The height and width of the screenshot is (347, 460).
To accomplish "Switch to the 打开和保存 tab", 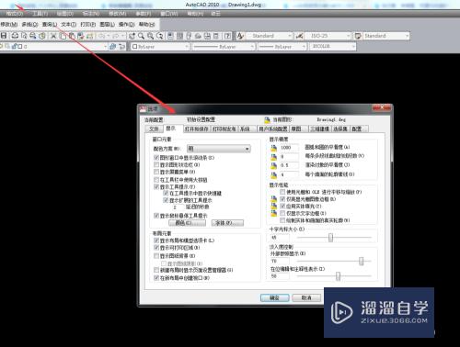I will pos(197,129).
